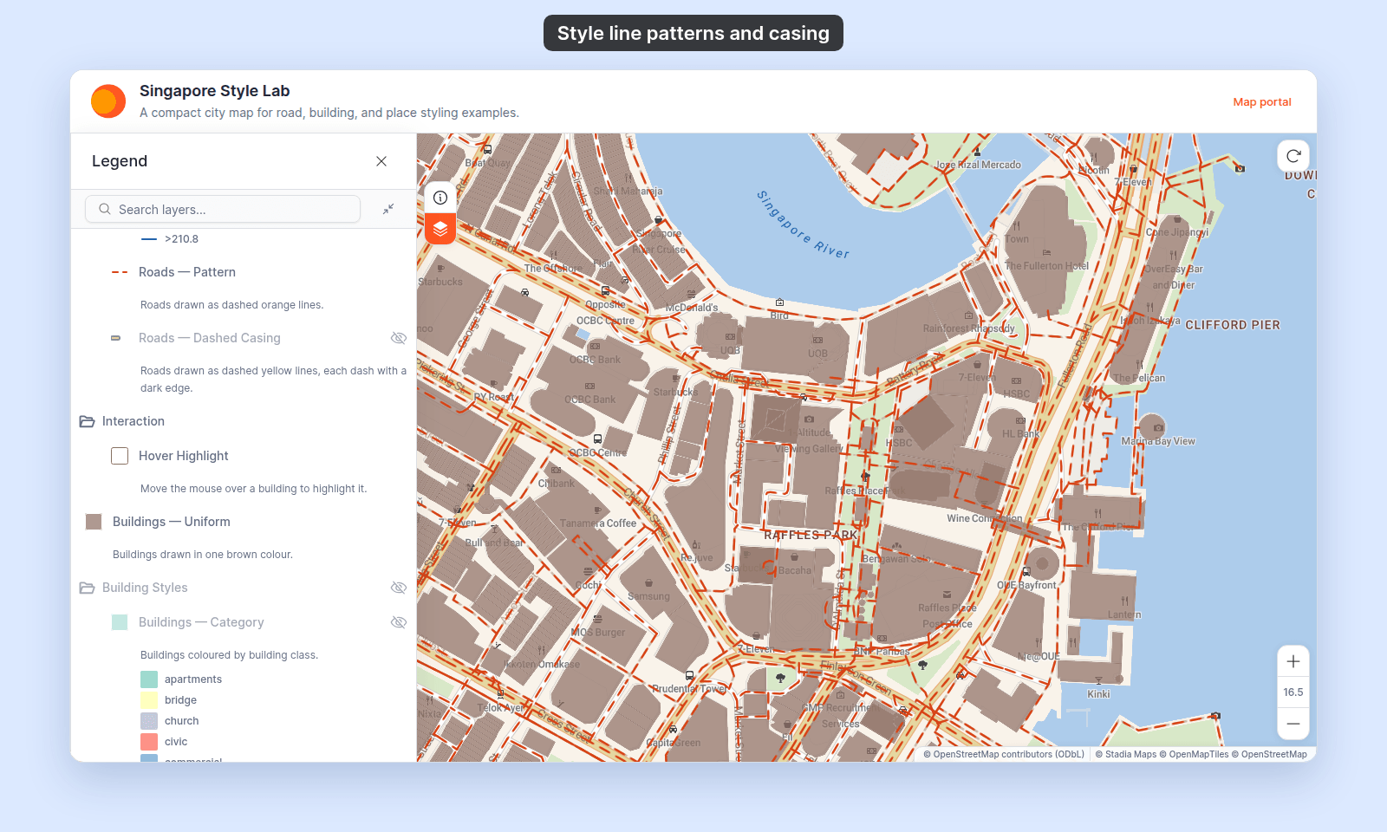Click the Search layers input field

tap(223, 209)
